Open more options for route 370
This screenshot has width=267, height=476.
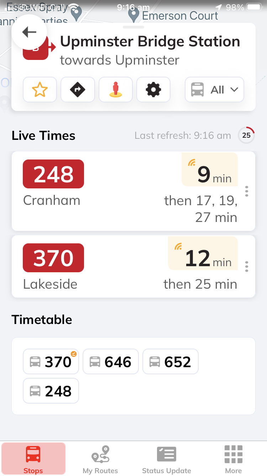pyautogui.click(x=247, y=266)
